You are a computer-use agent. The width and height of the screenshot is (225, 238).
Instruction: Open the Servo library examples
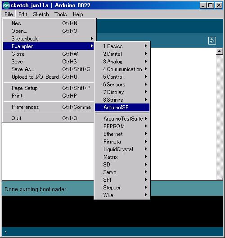(122, 172)
